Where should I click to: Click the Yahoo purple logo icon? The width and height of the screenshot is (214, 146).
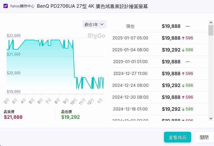(6, 6)
